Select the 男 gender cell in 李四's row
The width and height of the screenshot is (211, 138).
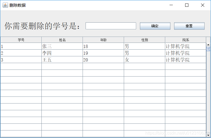(145, 53)
